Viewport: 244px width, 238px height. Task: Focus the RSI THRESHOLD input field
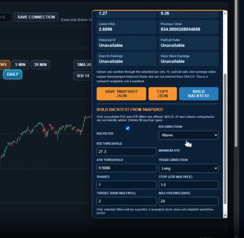[x=126, y=151]
